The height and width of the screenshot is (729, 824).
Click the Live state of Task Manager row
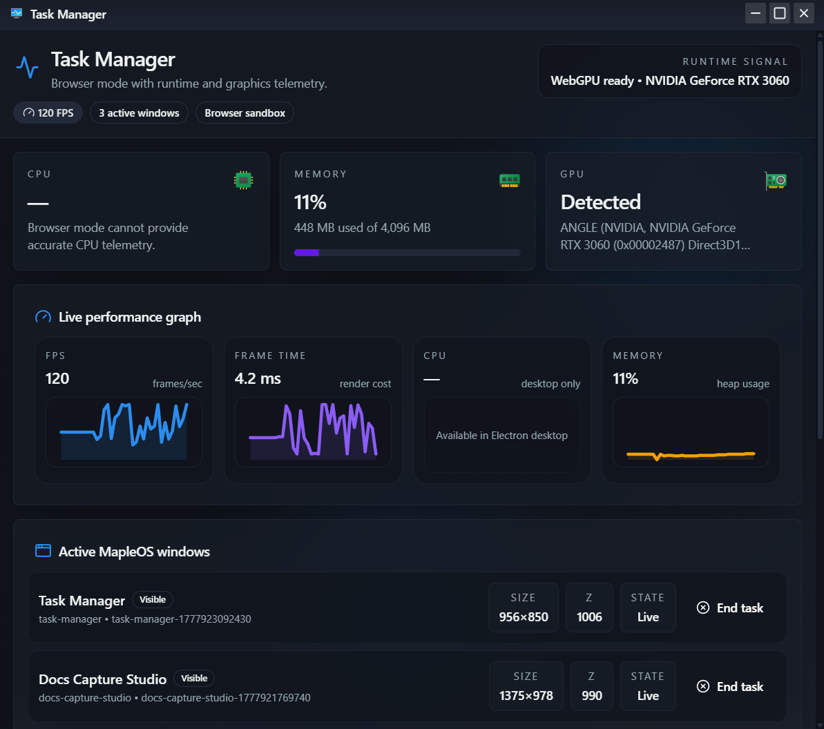point(648,616)
